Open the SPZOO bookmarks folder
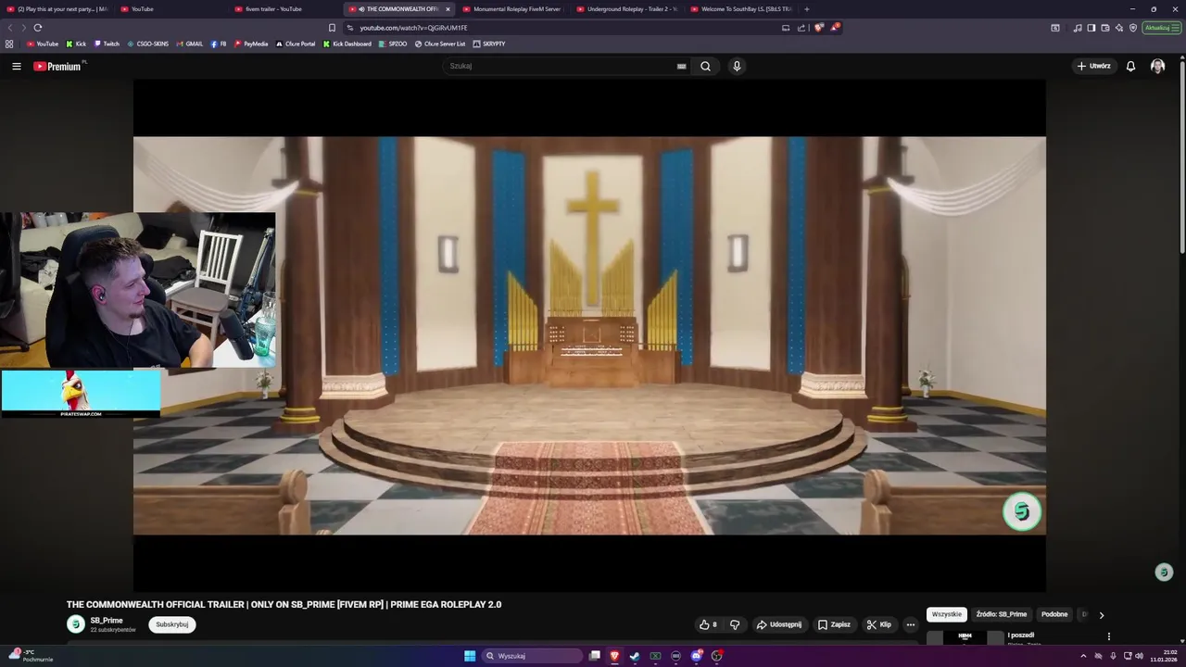This screenshot has height=667, width=1186. 393,44
